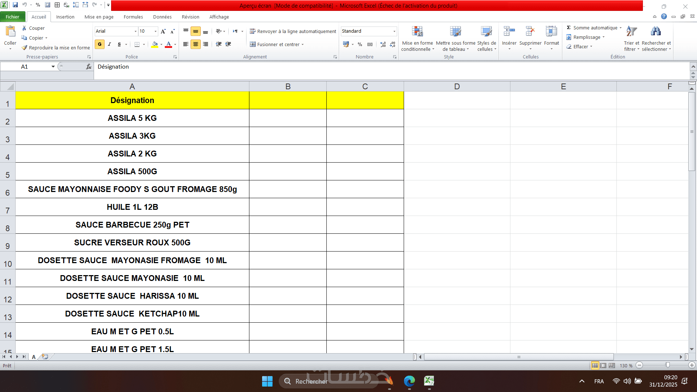Switch to the Mise en page tab

(x=99, y=17)
